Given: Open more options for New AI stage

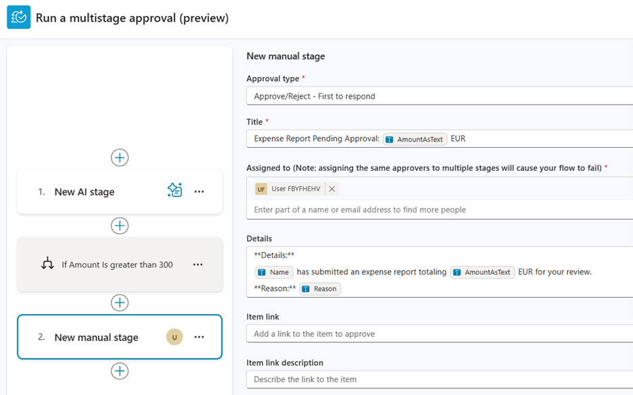Looking at the screenshot, I should (199, 192).
